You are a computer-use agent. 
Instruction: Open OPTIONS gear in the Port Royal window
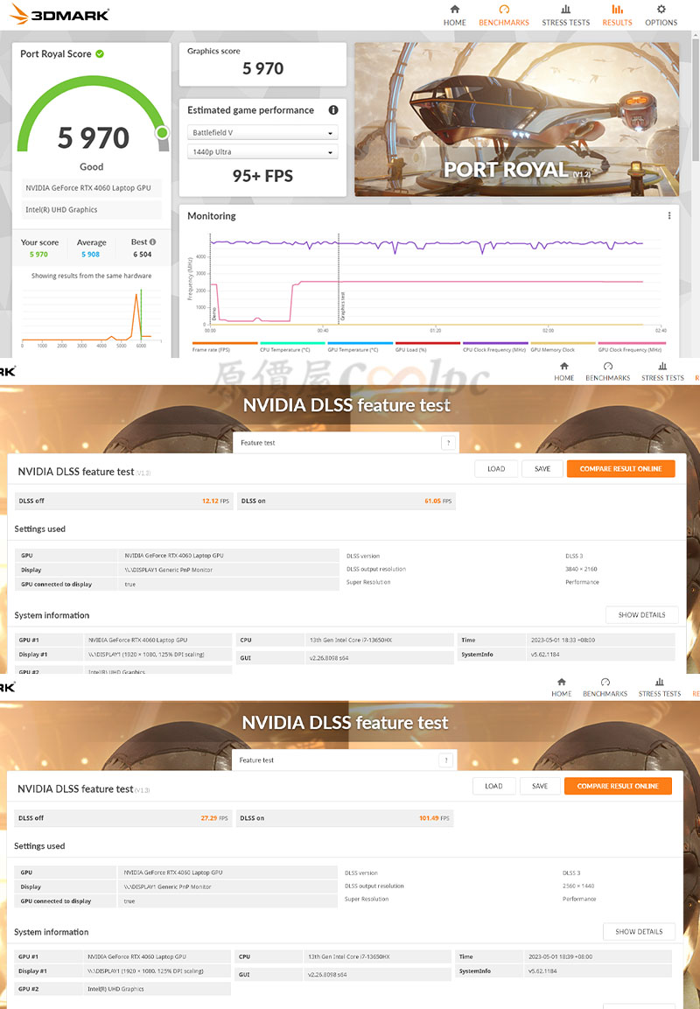(661, 16)
